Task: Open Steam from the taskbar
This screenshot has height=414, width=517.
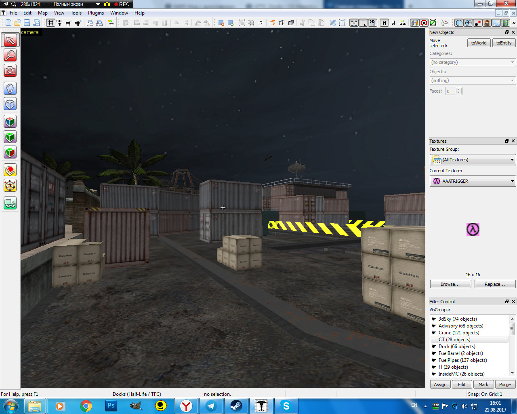Action: pyautogui.click(x=236, y=406)
